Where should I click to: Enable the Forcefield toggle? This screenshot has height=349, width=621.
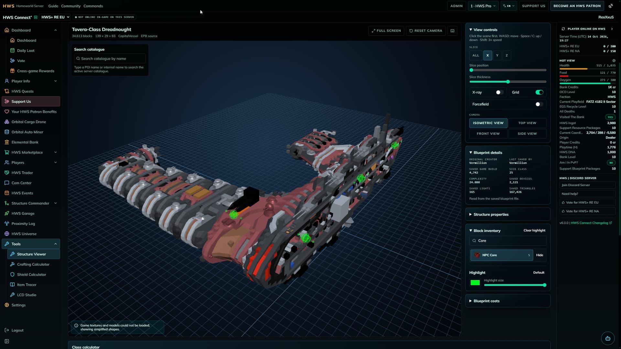tap(539, 104)
